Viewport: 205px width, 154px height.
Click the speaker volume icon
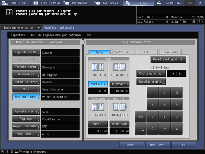[x=190, y=3]
